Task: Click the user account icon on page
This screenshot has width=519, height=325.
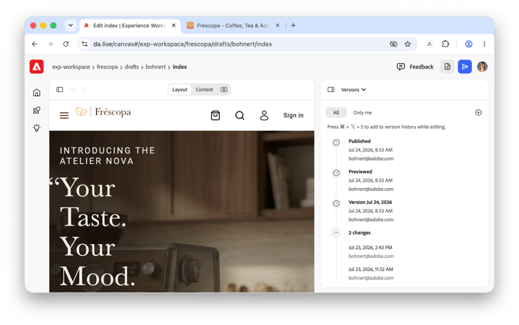Action: 264,115
